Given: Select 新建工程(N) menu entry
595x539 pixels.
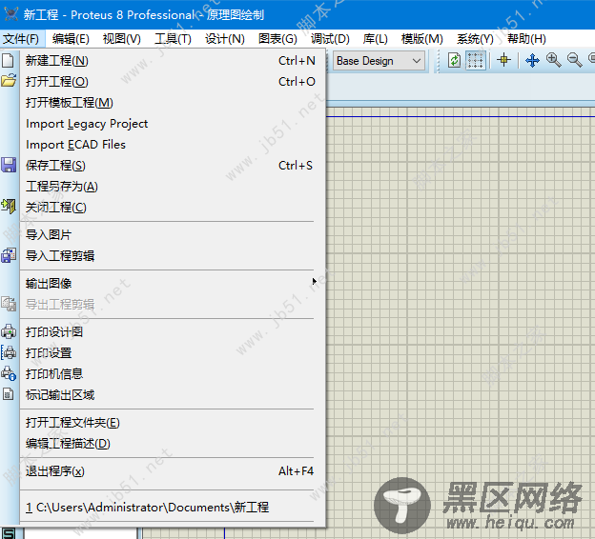Looking at the screenshot, I should tap(173, 61).
